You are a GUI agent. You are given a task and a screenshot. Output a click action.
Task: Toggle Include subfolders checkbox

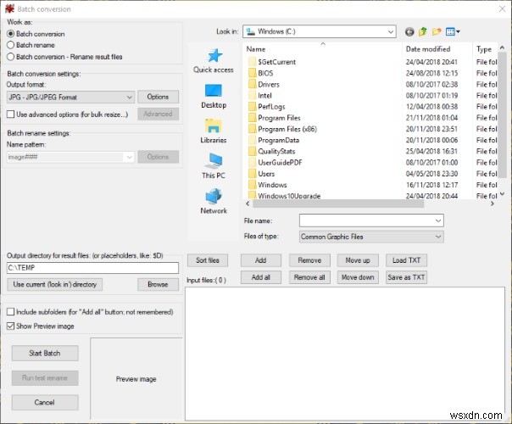(x=10, y=312)
